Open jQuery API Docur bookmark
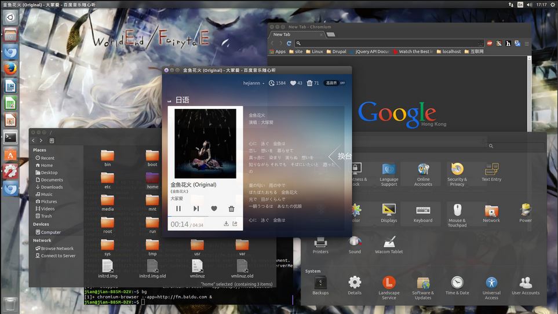The image size is (558, 314). [369, 52]
